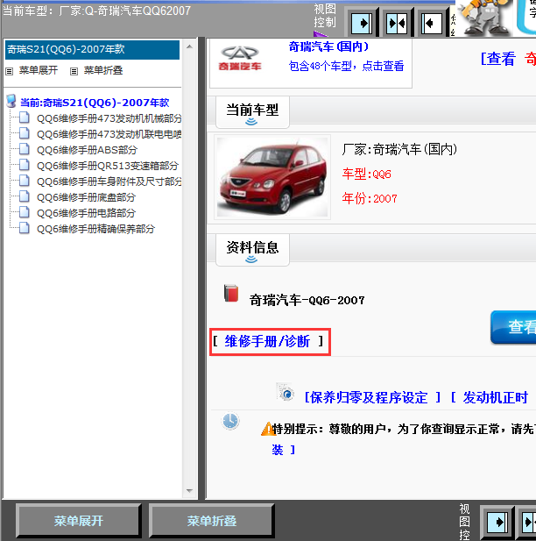Open 当前车型 section tab
Image resolution: width=536 pixels, height=541 pixels.
252,112
